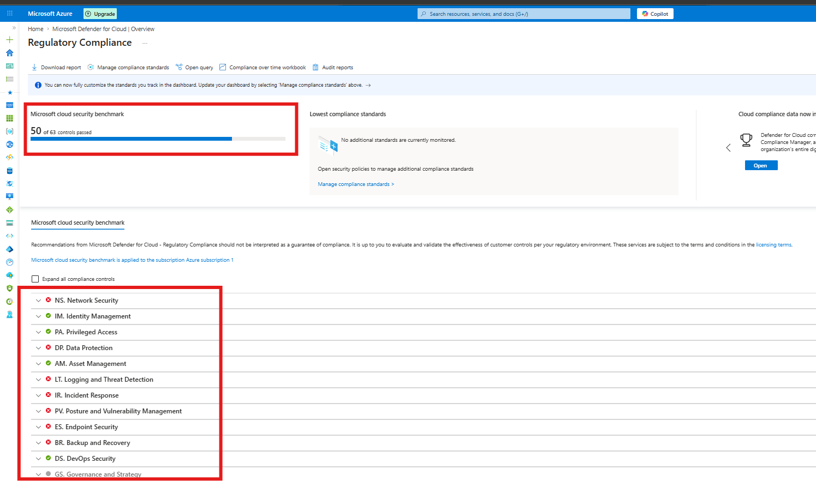Expand ES. Endpoint Security control

38,427
